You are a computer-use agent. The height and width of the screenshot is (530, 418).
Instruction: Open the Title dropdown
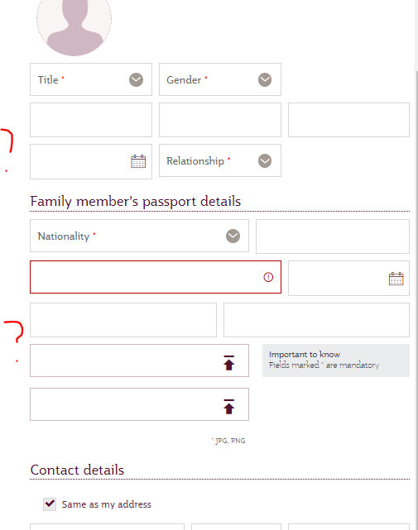[91, 79]
